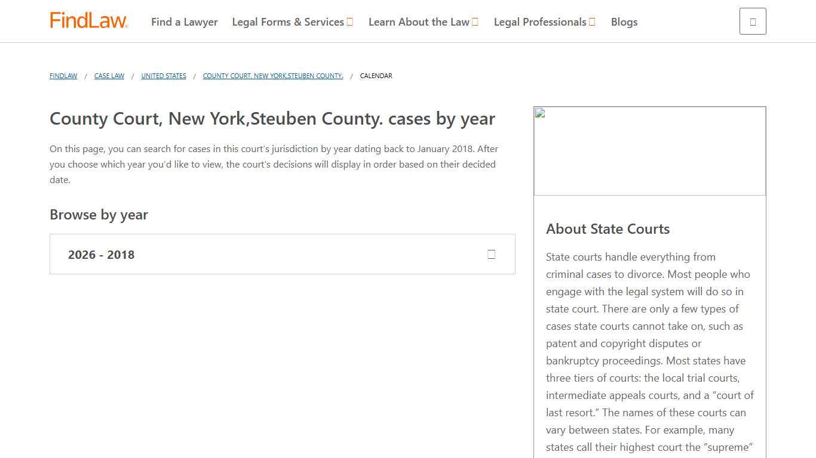This screenshot has width=816, height=458.
Task: Click the broken image icon in sidebar
Action: point(541,113)
